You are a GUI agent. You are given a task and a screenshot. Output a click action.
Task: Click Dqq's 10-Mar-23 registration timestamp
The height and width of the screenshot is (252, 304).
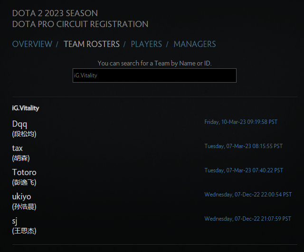pyautogui.click(x=241, y=122)
